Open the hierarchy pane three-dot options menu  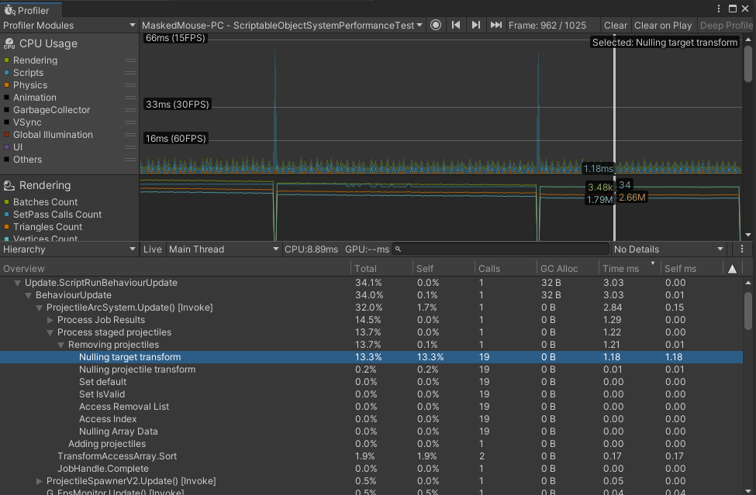742,249
